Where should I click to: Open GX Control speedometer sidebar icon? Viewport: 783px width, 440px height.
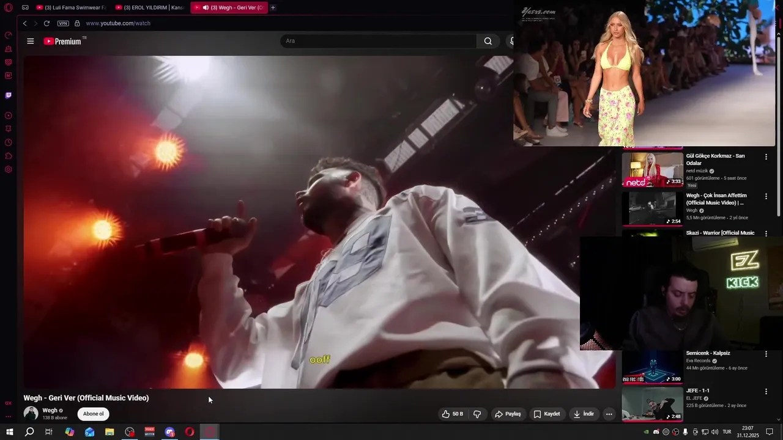pos(8,35)
